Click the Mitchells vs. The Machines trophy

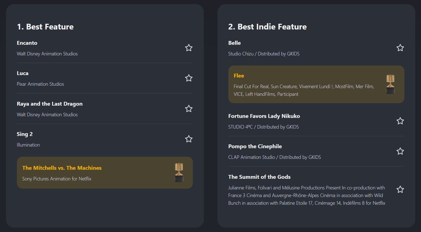[x=179, y=172]
